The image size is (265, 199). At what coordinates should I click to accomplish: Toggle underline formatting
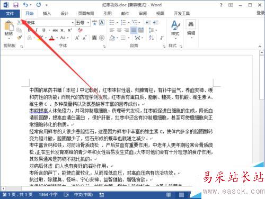click(x=44, y=30)
